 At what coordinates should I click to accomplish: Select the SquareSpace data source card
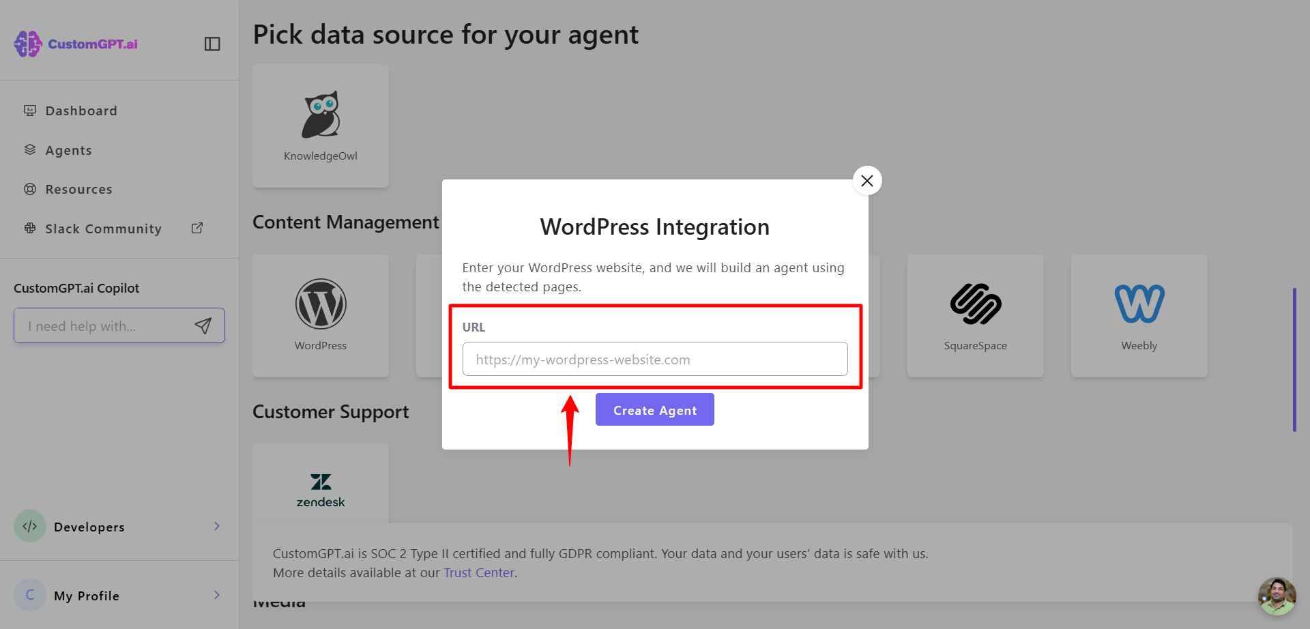click(x=976, y=316)
